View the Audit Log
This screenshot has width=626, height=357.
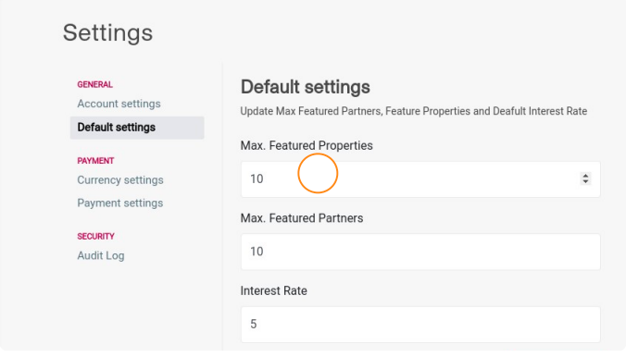tap(101, 255)
